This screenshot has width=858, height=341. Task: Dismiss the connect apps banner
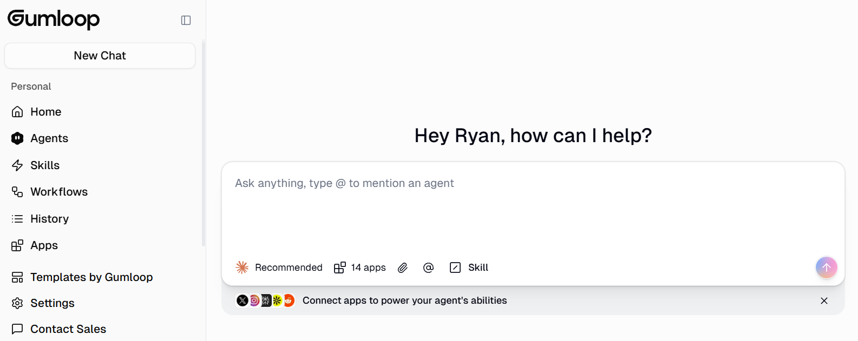pyautogui.click(x=824, y=300)
